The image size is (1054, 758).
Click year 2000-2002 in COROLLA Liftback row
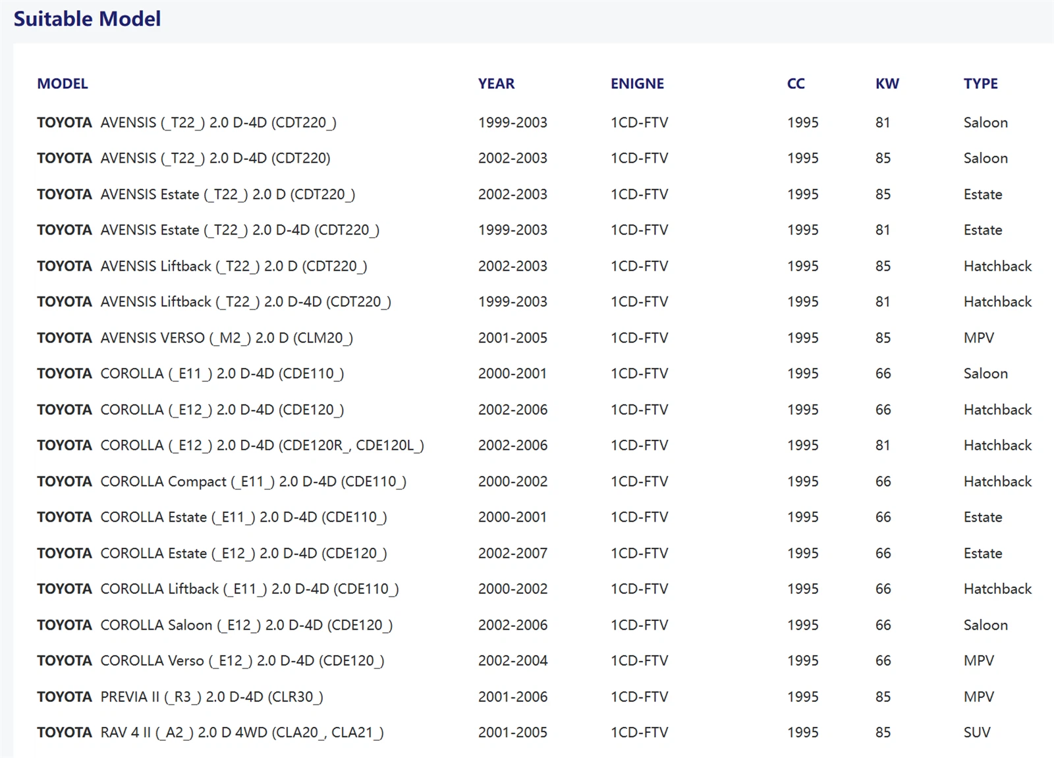[x=513, y=589]
